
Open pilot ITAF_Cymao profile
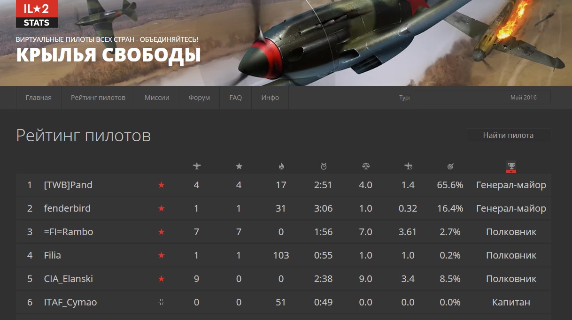click(70, 302)
